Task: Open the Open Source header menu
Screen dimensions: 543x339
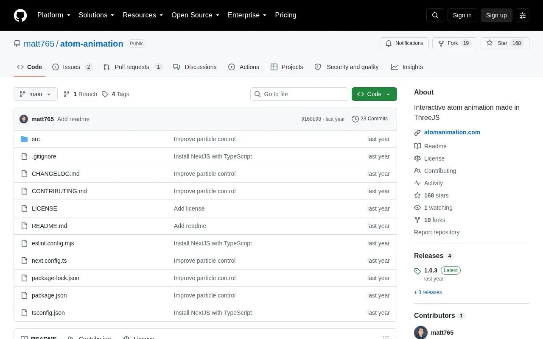Action: click(x=196, y=15)
